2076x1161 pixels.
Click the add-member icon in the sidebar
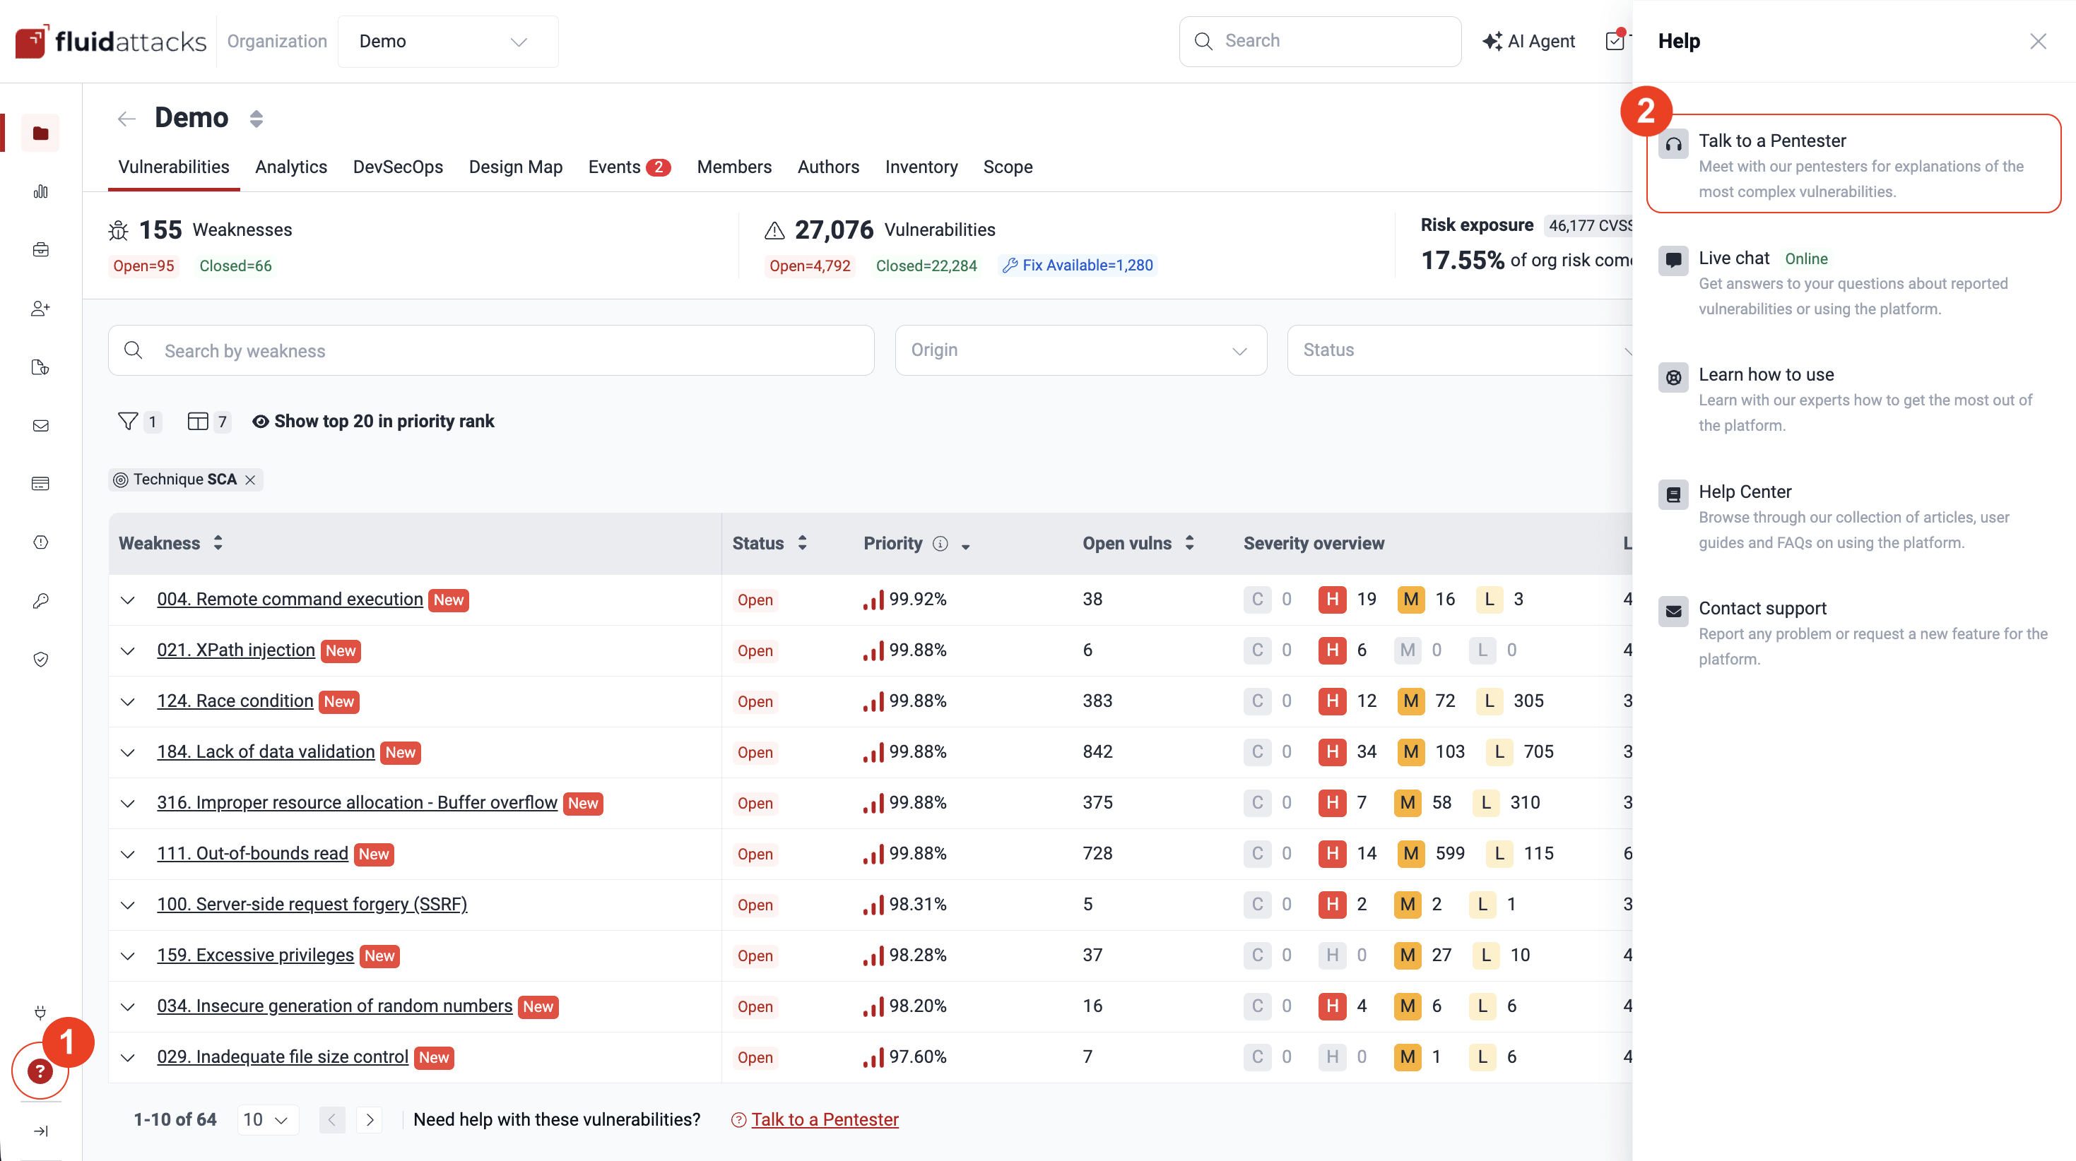pos(40,308)
